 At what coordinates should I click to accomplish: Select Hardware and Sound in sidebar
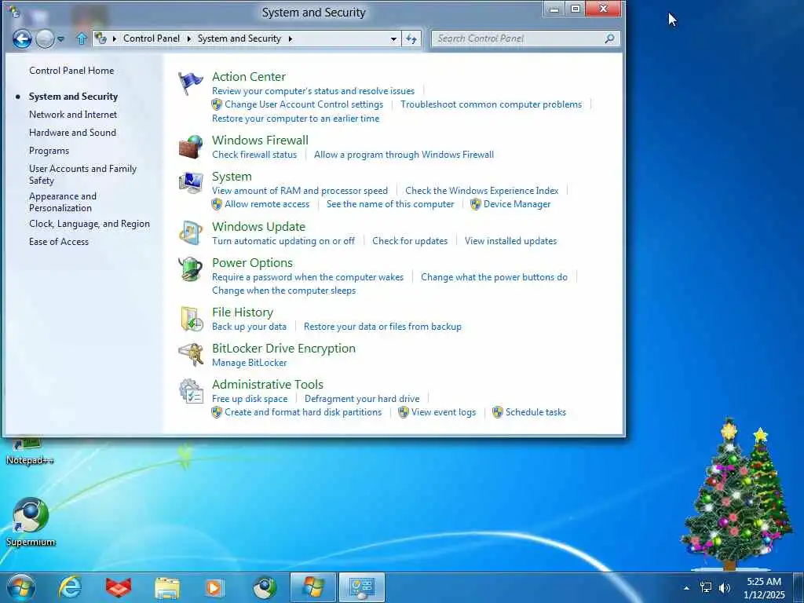coord(72,132)
